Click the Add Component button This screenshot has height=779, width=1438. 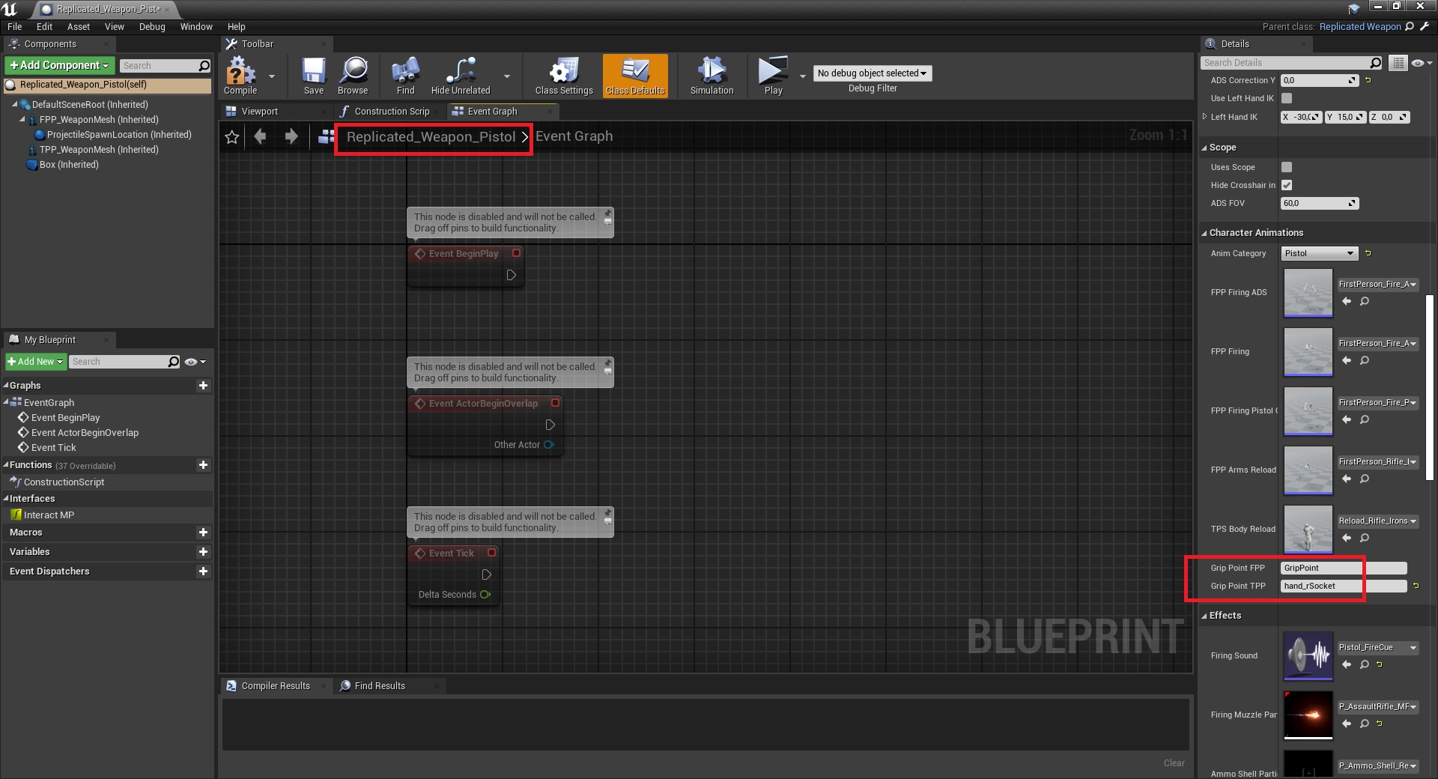click(x=60, y=65)
